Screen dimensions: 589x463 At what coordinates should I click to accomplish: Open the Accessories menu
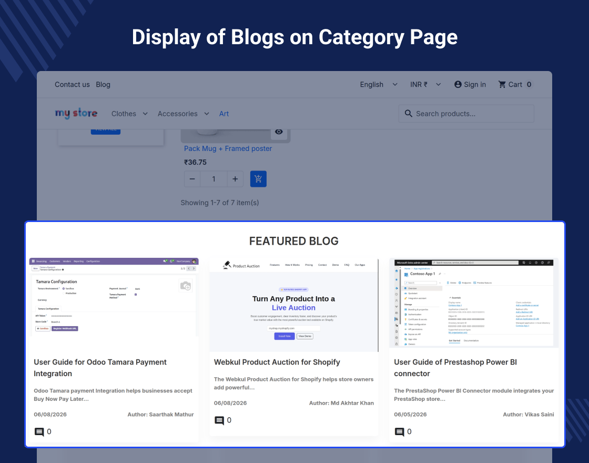pyautogui.click(x=177, y=114)
